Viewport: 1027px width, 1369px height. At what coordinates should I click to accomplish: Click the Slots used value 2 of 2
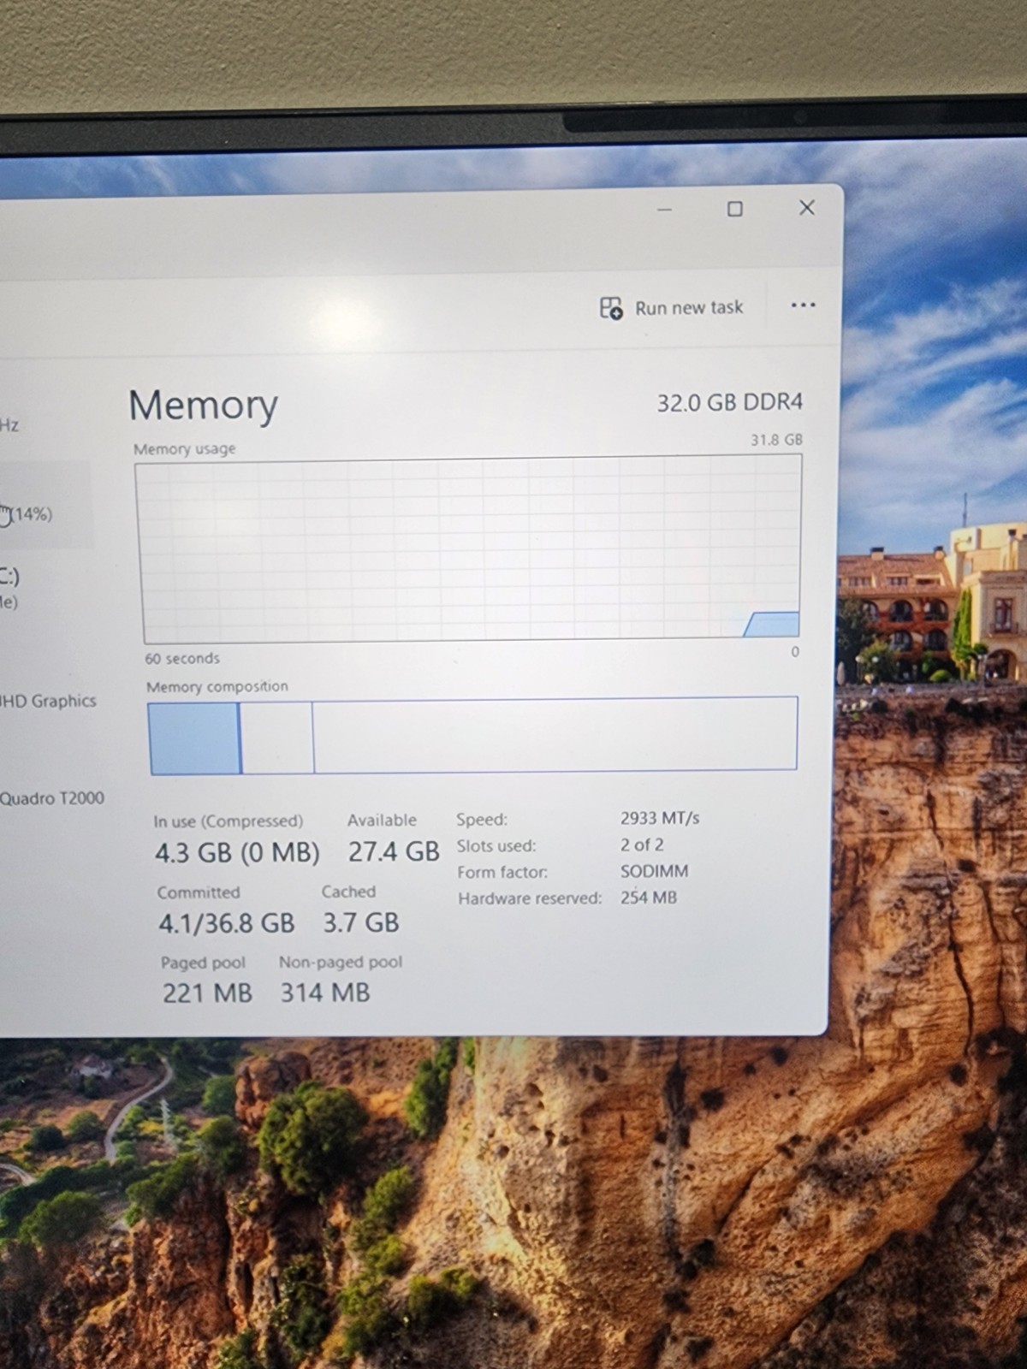pos(642,845)
